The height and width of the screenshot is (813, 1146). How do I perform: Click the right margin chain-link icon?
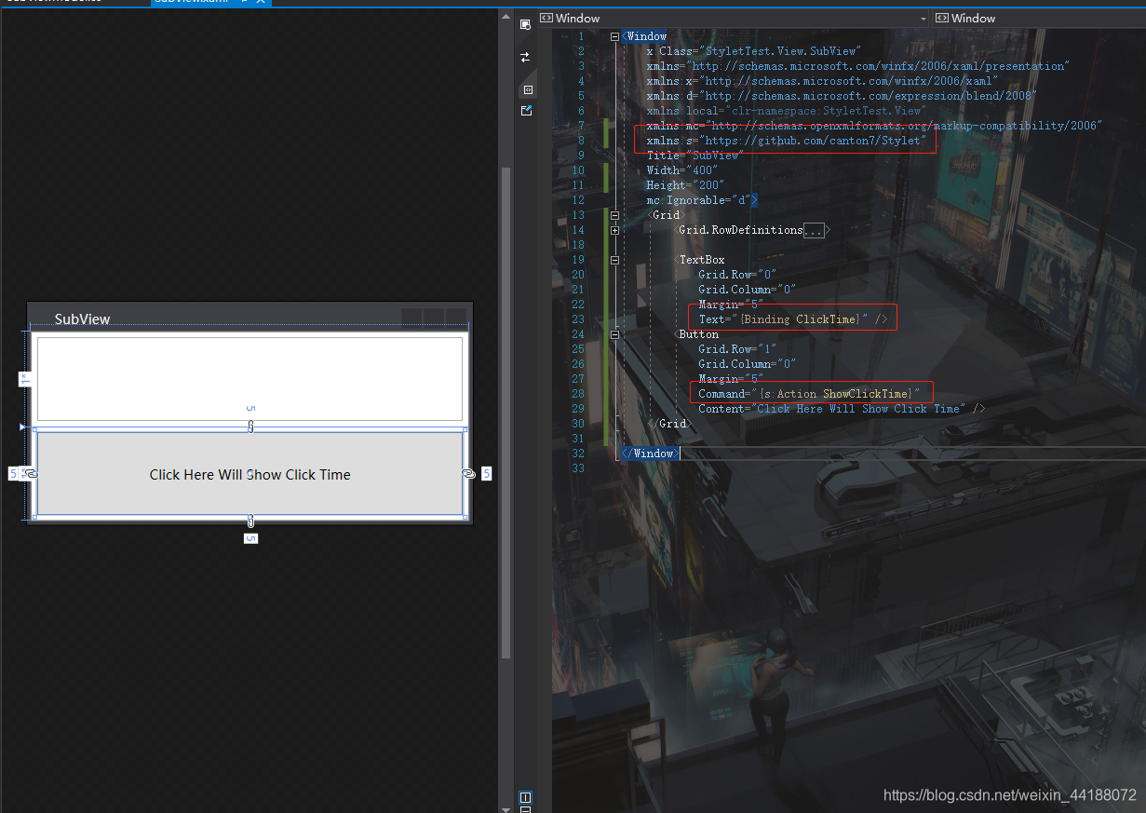click(x=469, y=474)
